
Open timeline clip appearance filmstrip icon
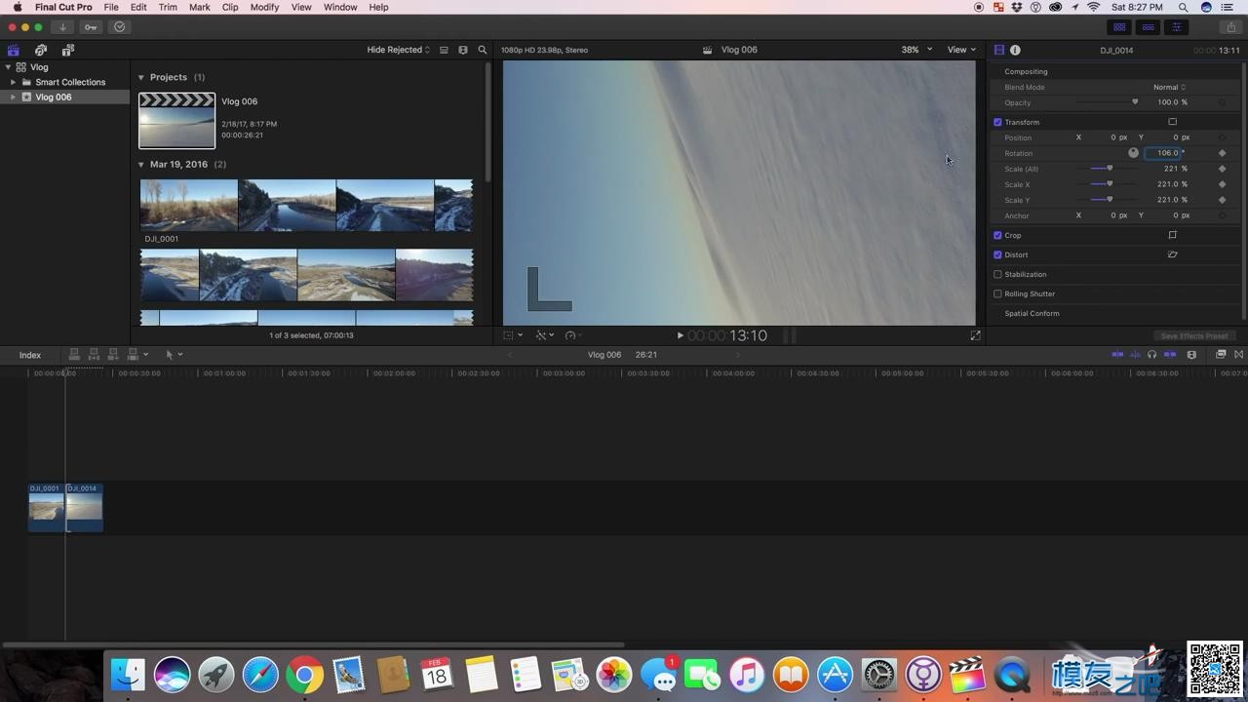coord(1191,355)
